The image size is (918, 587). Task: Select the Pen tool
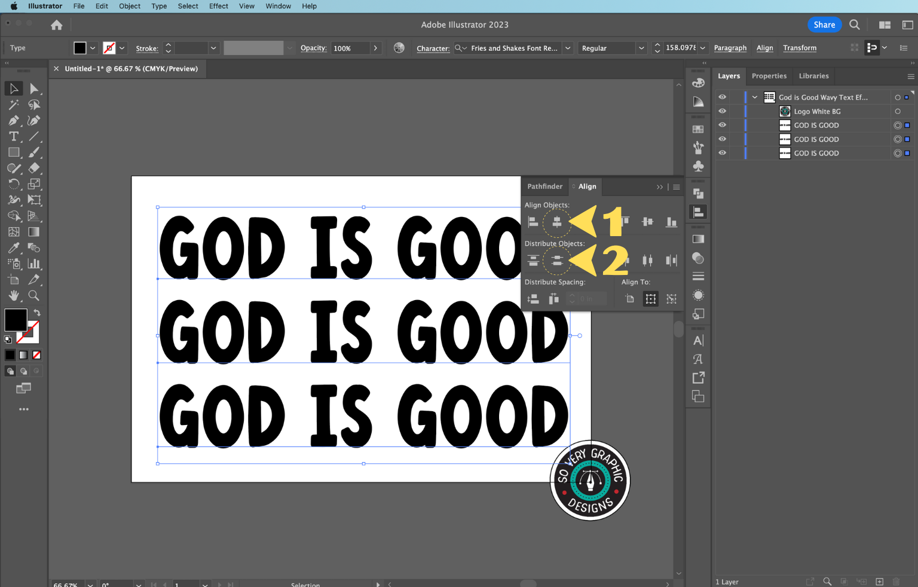(x=13, y=121)
